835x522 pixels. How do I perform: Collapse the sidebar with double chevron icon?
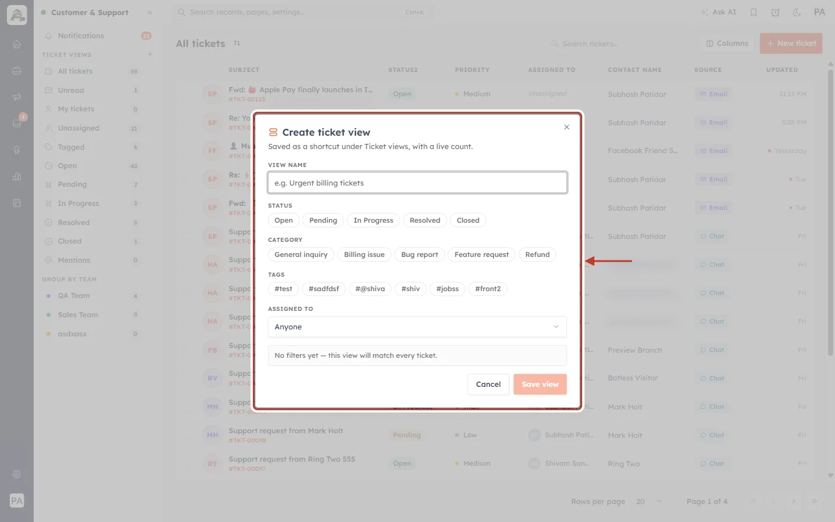[150, 12]
